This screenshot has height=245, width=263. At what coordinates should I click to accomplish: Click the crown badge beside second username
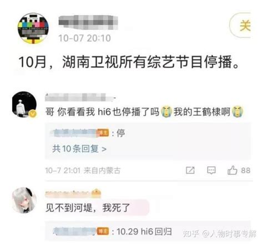click(x=96, y=193)
